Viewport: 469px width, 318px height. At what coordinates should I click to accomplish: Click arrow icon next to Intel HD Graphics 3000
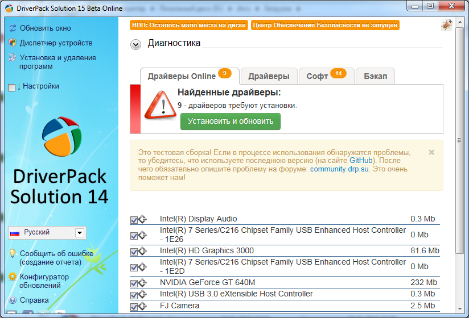(x=143, y=251)
